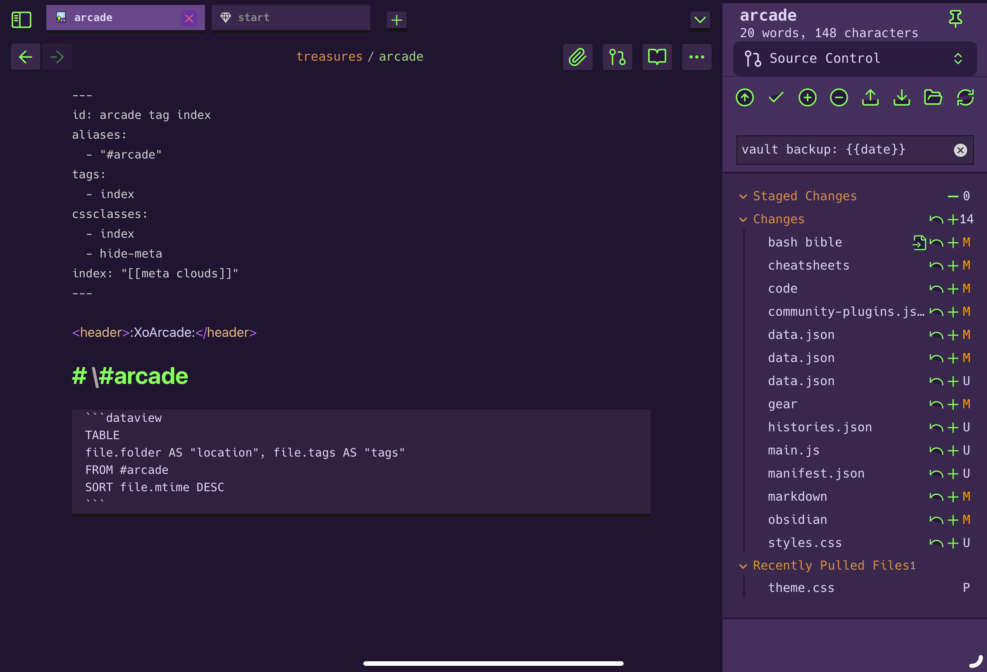Click the Stage all changes icon
This screenshot has height=672, width=987.
[807, 97]
